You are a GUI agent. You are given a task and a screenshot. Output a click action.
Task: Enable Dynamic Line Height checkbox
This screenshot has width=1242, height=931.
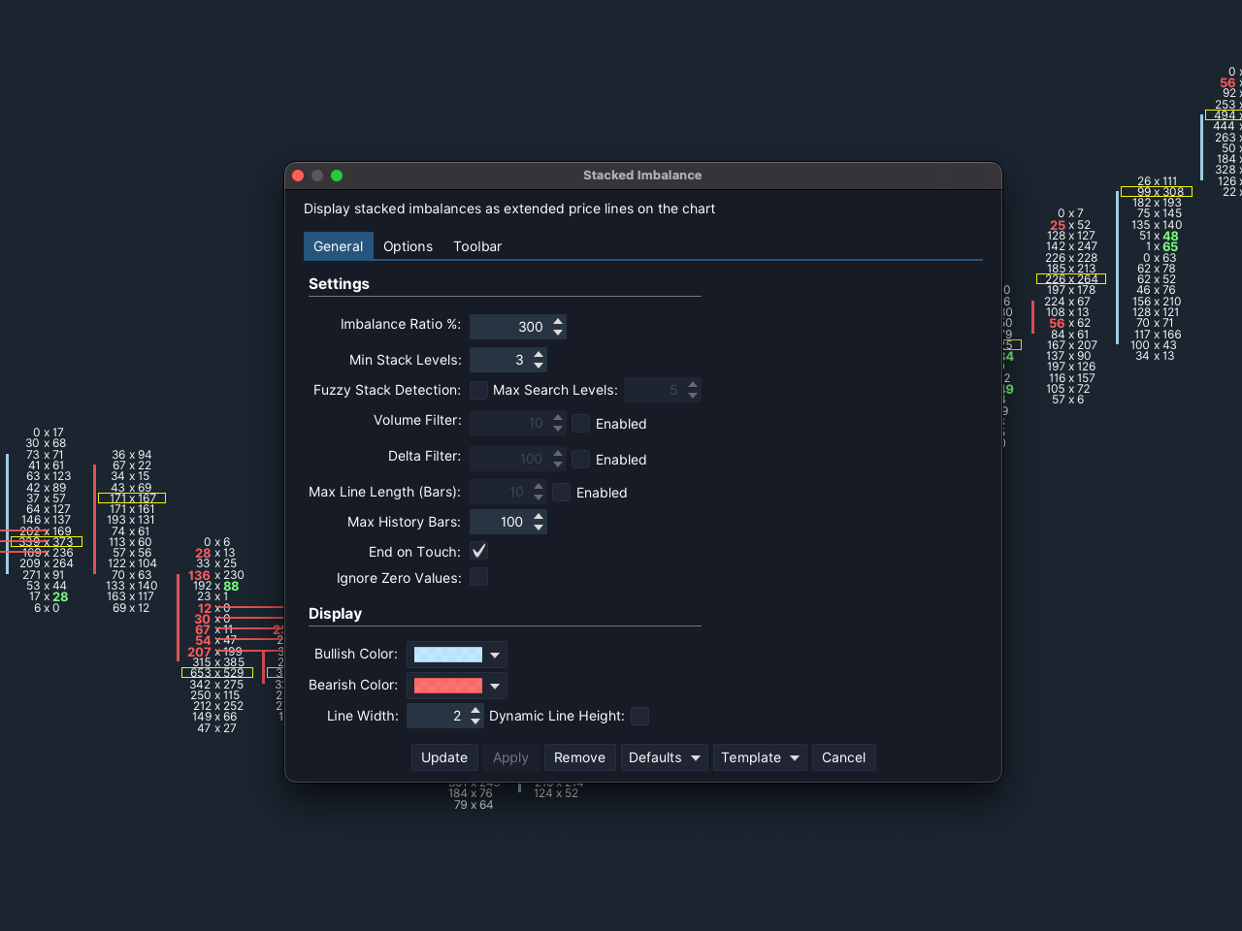639,716
